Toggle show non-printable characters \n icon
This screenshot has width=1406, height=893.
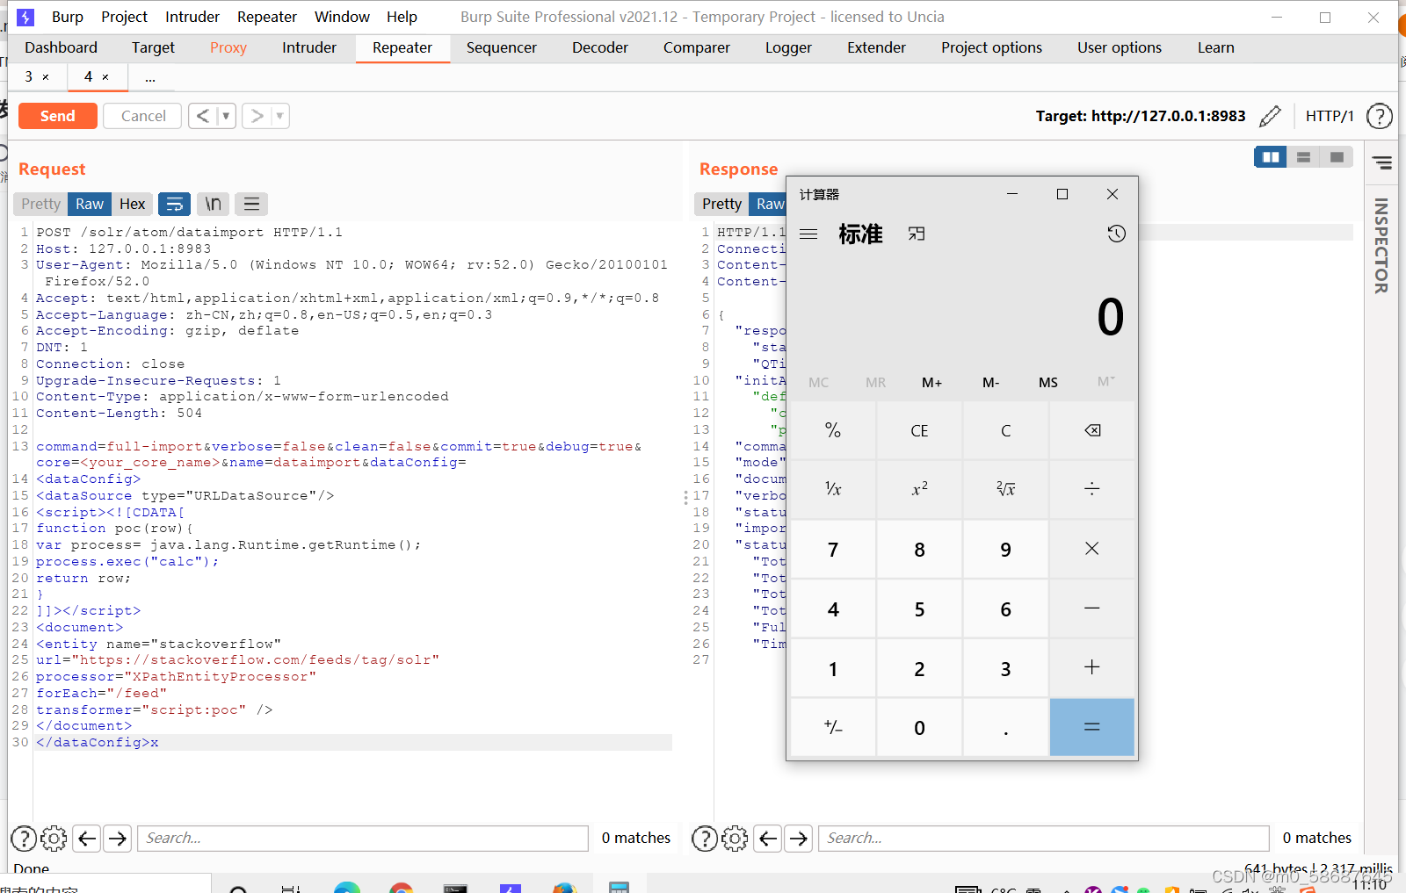[213, 204]
